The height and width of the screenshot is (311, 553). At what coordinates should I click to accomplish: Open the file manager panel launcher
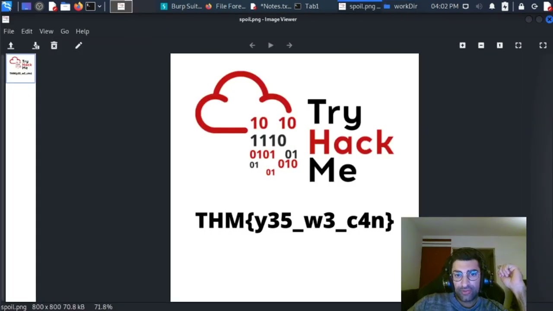tap(65, 6)
